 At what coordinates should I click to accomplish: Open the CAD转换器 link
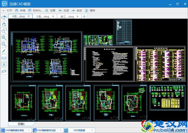(79, 130)
